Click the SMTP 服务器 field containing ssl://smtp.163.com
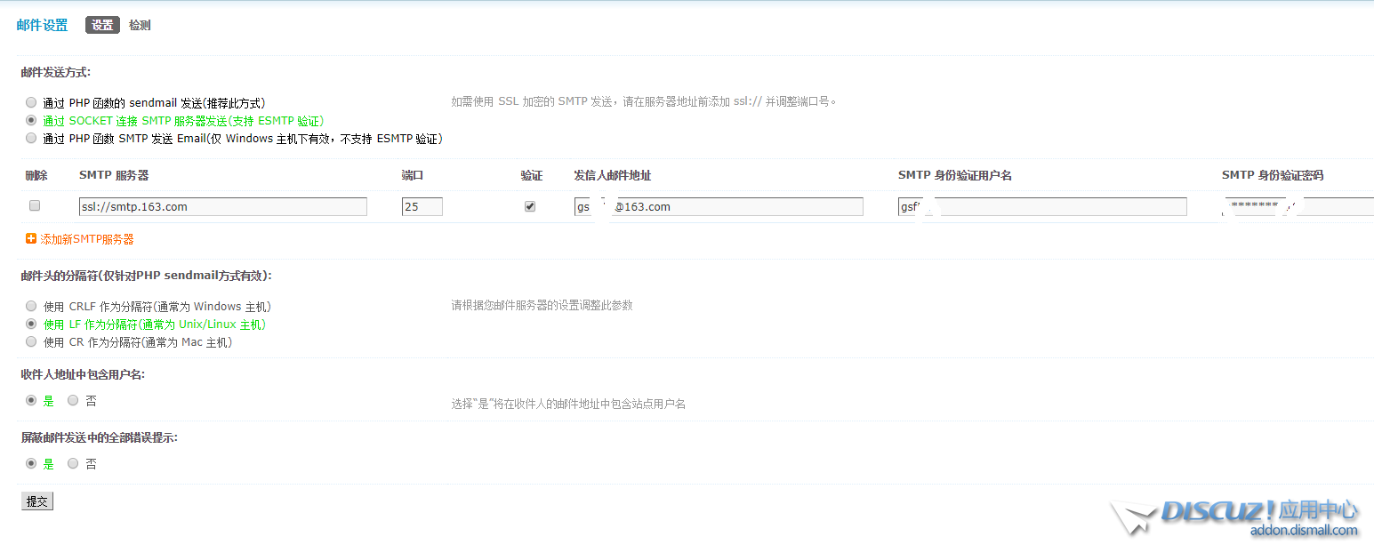Image resolution: width=1374 pixels, height=553 pixels. coord(223,206)
